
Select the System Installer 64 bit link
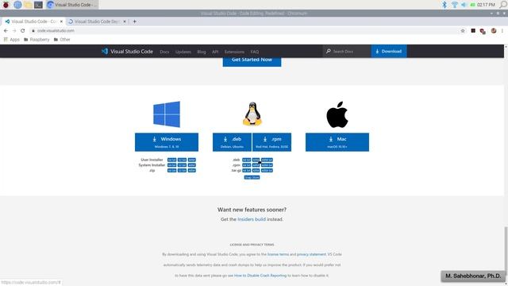click(171, 165)
